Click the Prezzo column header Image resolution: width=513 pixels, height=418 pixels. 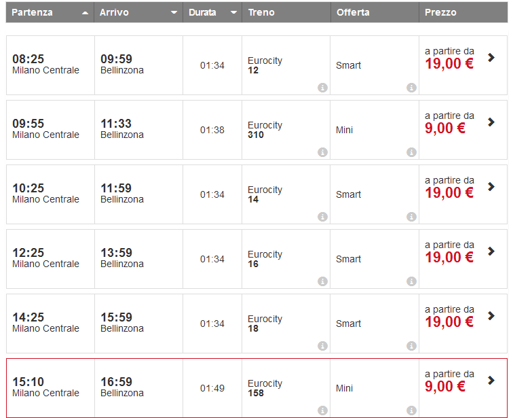[440, 12]
